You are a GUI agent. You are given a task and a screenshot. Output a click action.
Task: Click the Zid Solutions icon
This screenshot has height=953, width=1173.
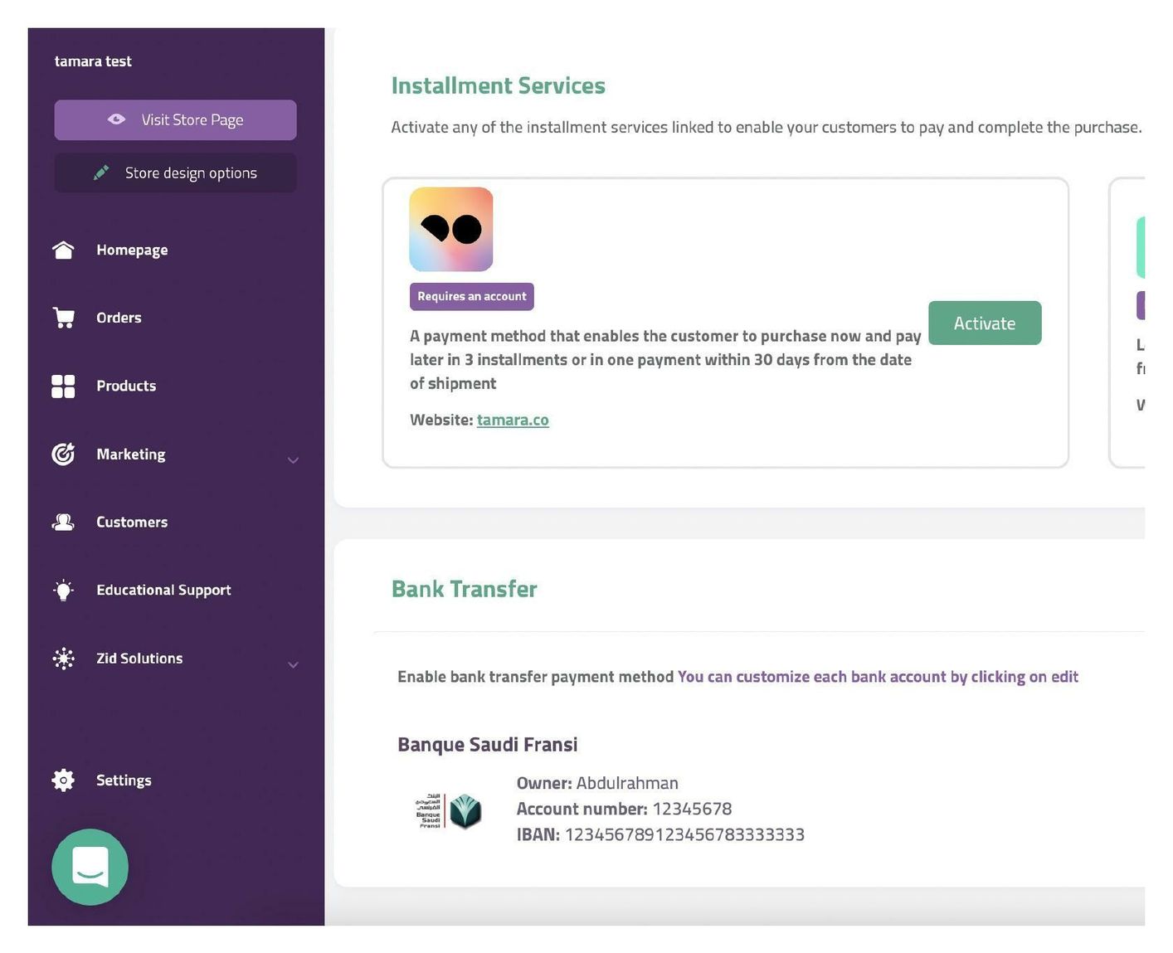63,658
